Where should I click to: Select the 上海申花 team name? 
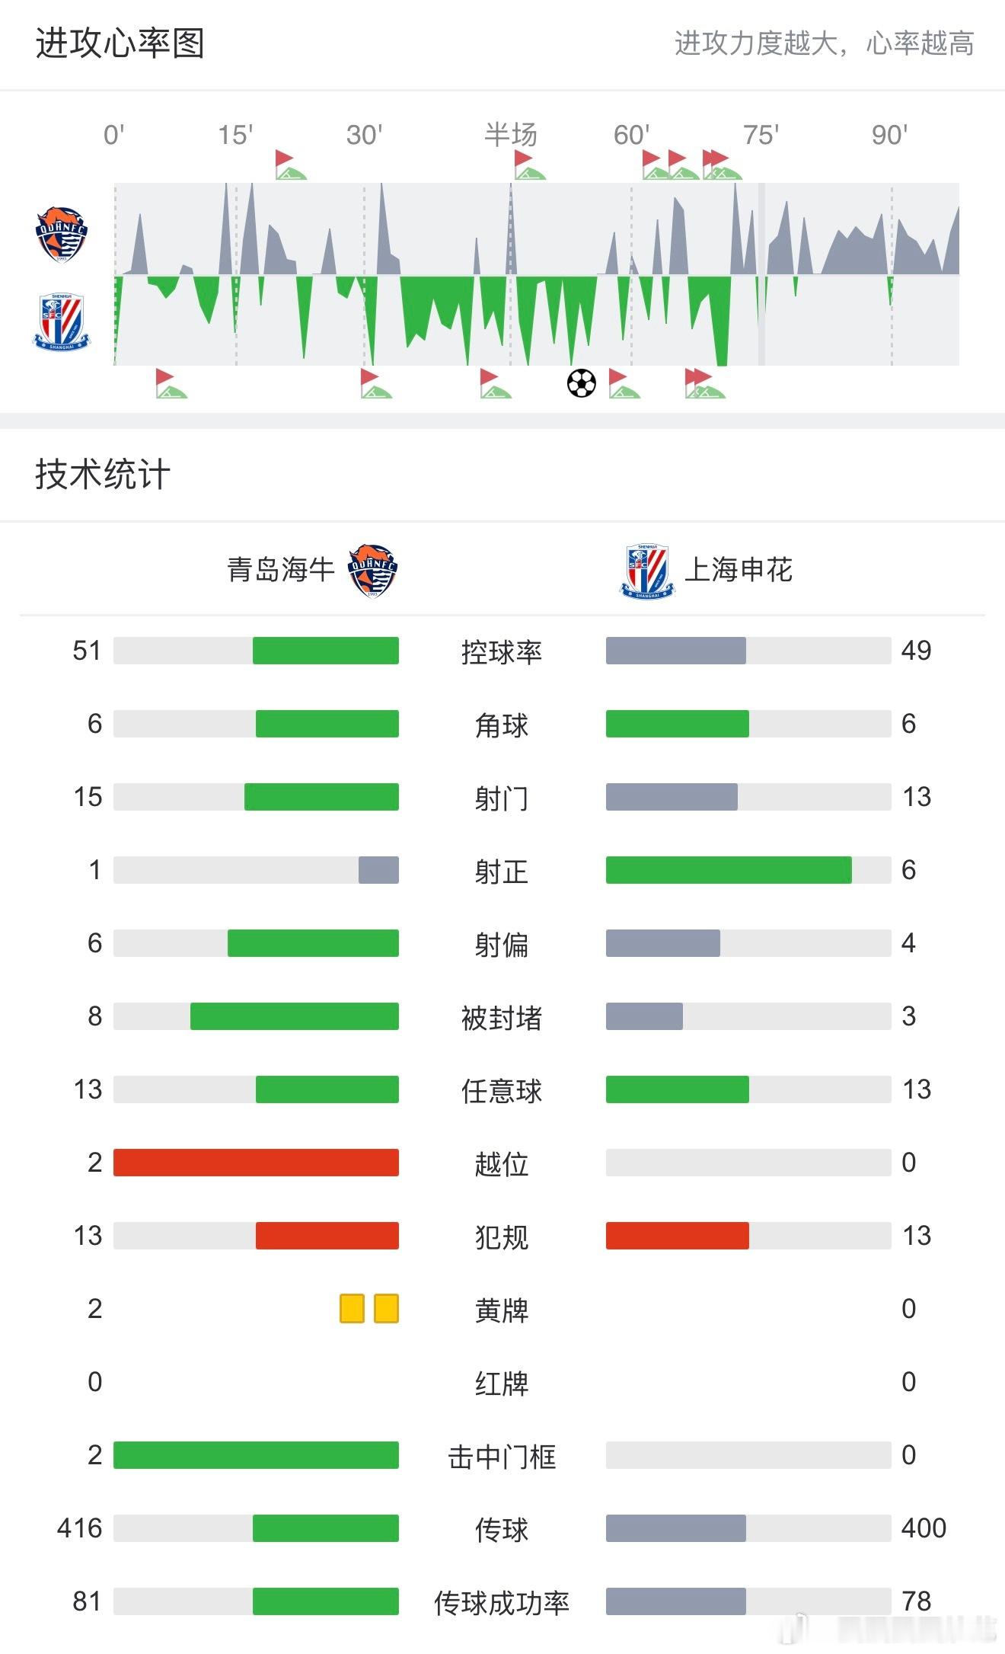point(739,570)
